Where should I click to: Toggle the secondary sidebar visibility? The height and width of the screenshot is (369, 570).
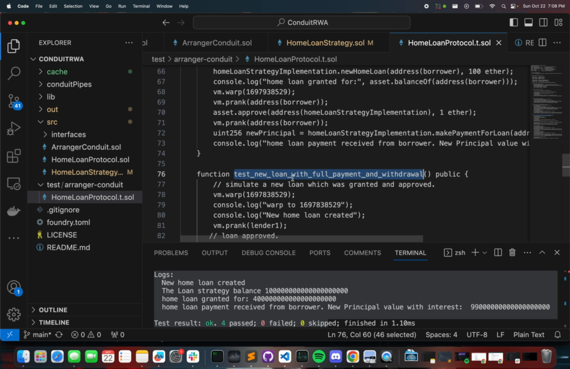[x=543, y=23]
